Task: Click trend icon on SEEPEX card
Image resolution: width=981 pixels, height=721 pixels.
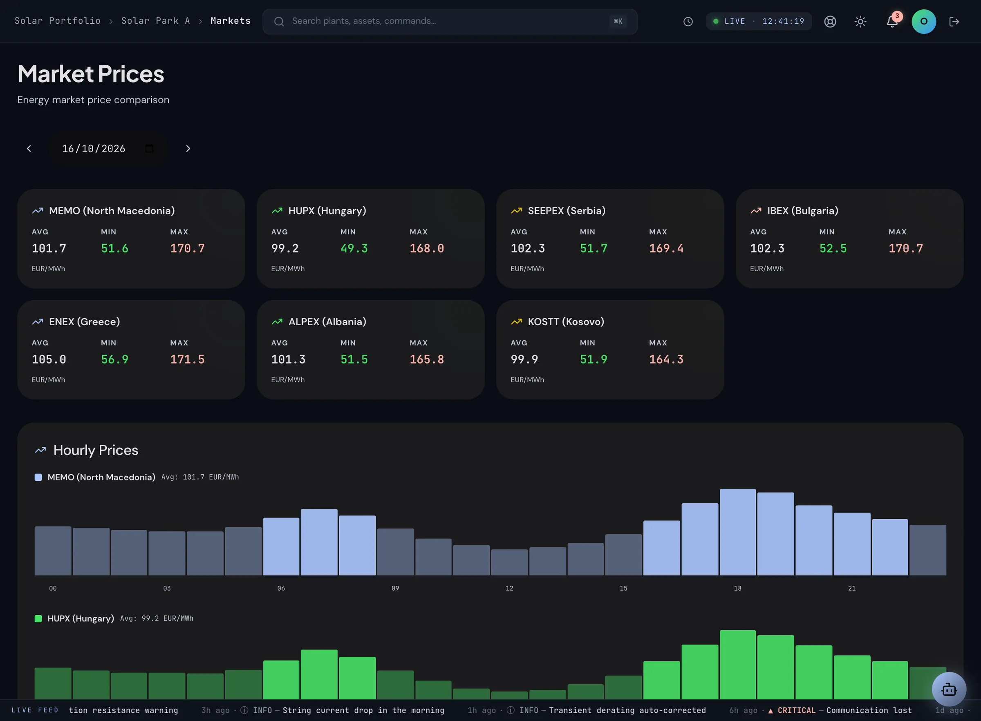Action: click(x=516, y=210)
